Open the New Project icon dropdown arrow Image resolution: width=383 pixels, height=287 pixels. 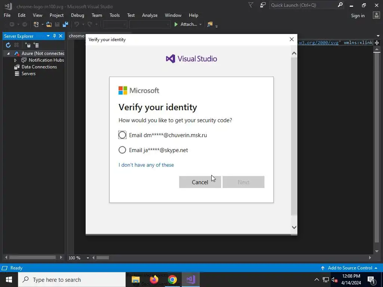pyautogui.click(x=42, y=24)
